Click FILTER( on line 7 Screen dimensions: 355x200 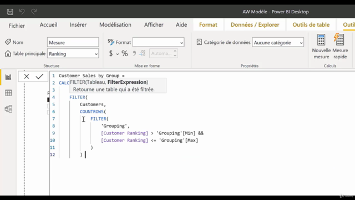(99, 119)
